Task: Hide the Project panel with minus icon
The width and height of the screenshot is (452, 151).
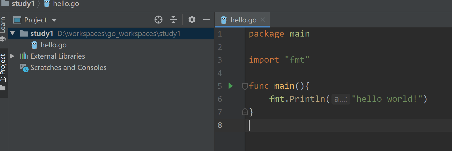Action: click(207, 20)
